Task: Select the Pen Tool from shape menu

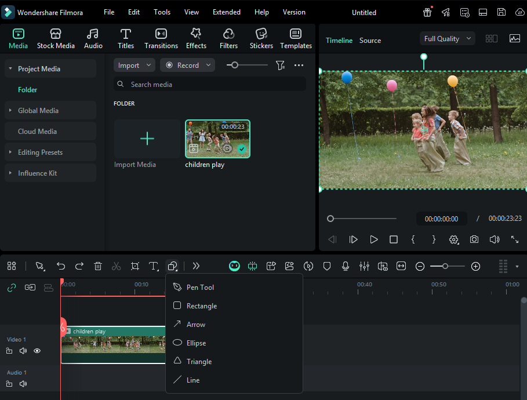Action: pos(200,288)
